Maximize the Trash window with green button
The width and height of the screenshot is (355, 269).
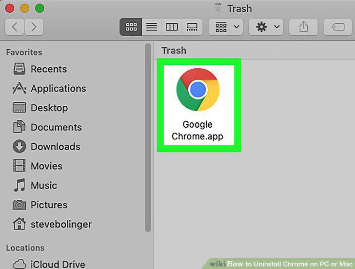click(x=39, y=8)
